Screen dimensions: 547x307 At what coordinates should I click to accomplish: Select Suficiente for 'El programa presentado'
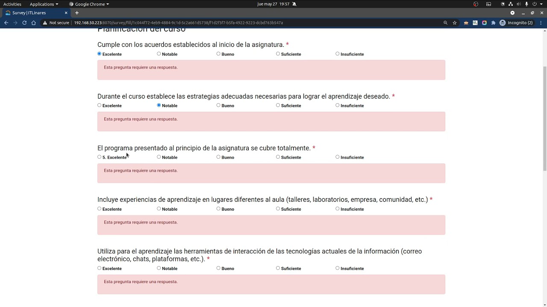[x=278, y=157]
